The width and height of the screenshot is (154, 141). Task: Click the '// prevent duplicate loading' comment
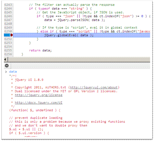coord(36,118)
